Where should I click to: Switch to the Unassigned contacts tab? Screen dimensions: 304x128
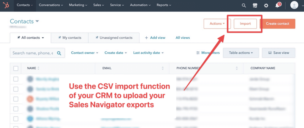coord(114,38)
